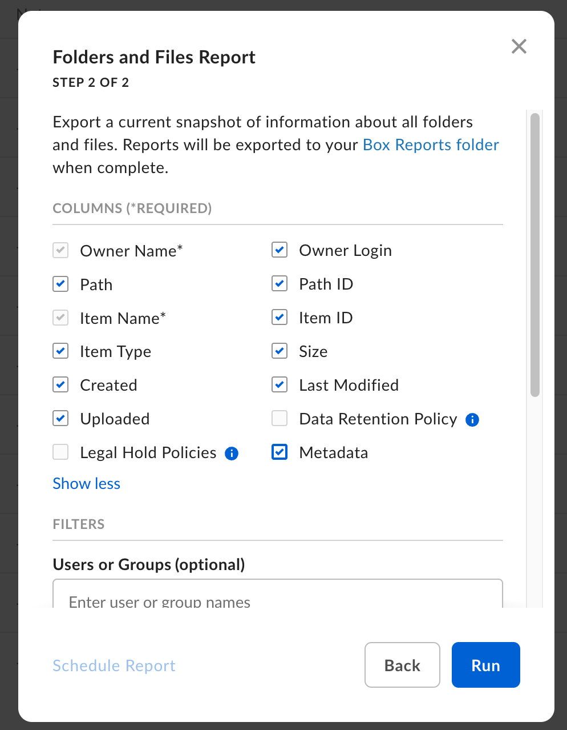Uncheck the Item ID checkbox
Viewport: 567px width, 730px height.
coord(280,318)
